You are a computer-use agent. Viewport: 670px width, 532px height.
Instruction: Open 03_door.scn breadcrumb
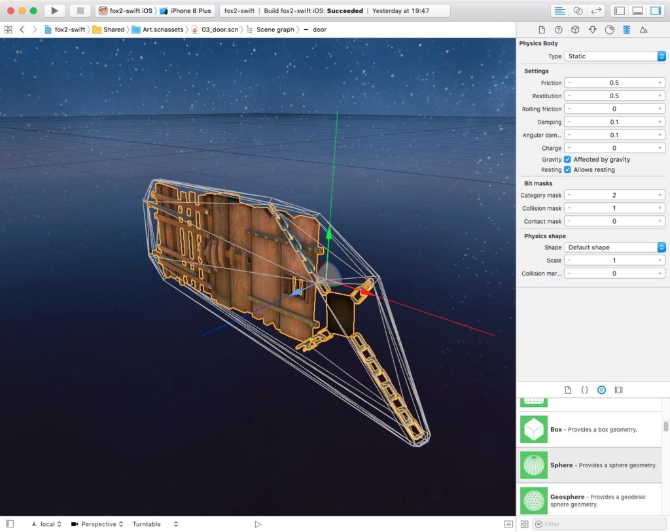[x=215, y=29]
